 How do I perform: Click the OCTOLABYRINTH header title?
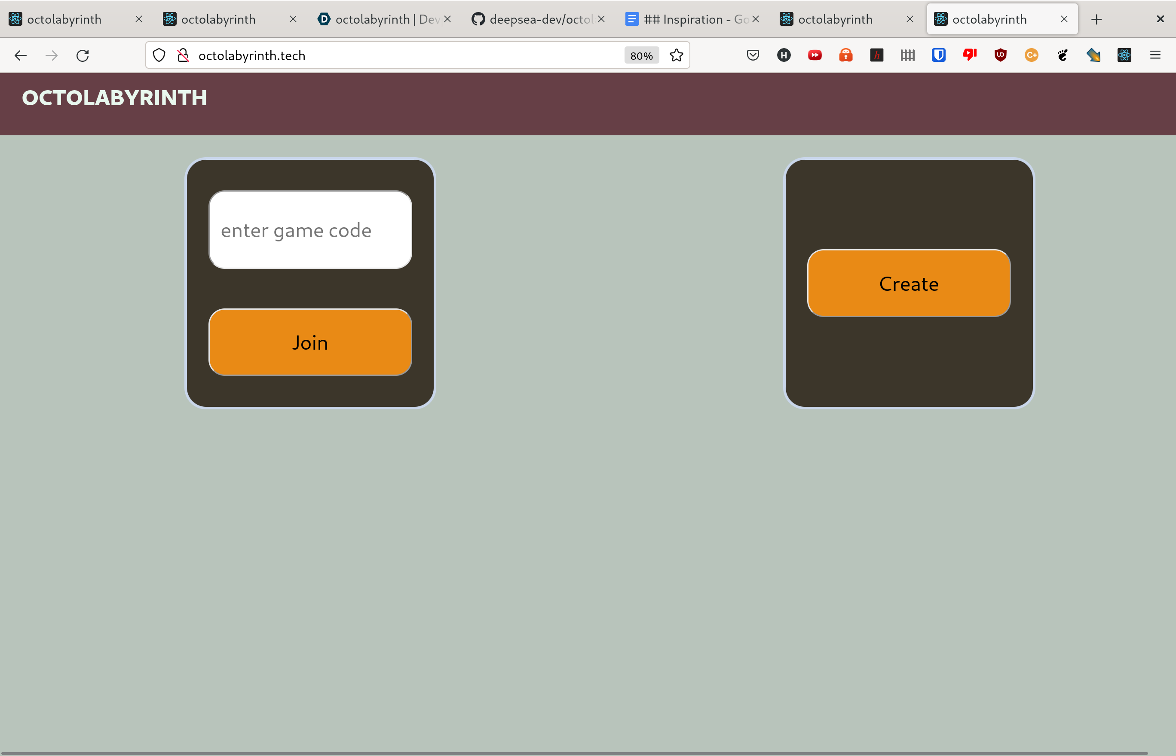point(114,98)
